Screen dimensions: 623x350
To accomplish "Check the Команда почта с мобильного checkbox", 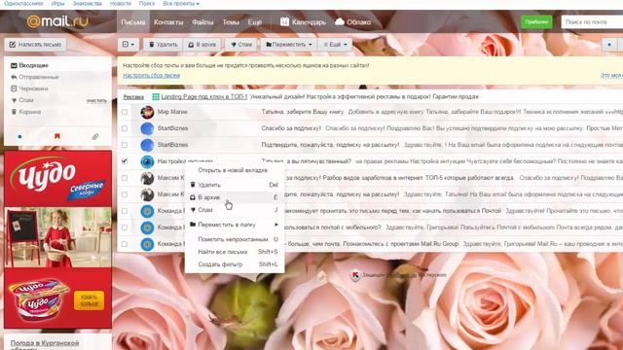I will pos(125,227).
